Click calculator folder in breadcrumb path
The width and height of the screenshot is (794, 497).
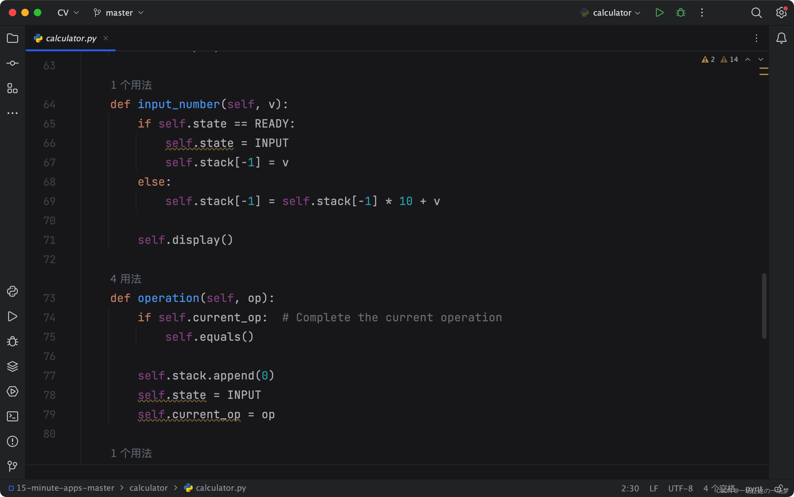[x=148, y=488]
